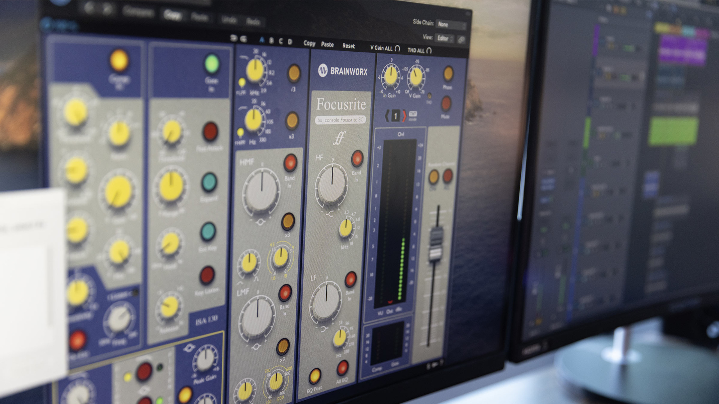Screen dimensions: 719x404
Task: Toggle the EQ Post button
Action: 315,376
